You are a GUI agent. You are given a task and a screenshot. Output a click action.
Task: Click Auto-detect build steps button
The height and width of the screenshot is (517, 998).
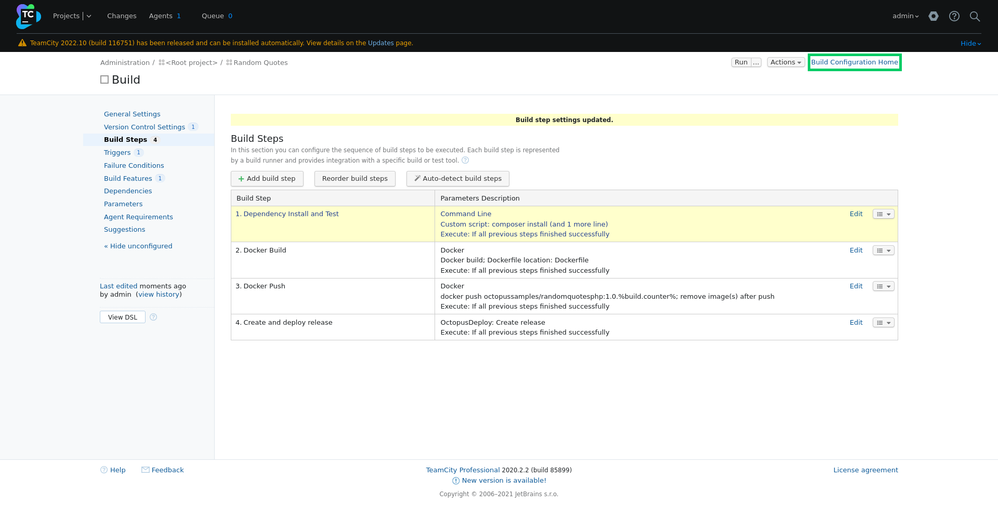pyautogui.click(x=458, y=179)
